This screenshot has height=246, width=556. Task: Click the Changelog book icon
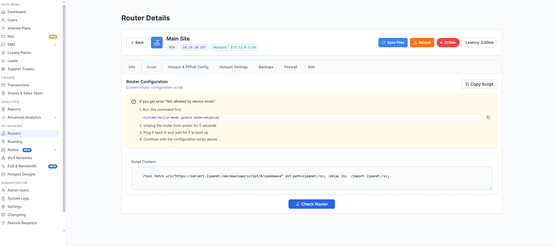coord(3,215)
